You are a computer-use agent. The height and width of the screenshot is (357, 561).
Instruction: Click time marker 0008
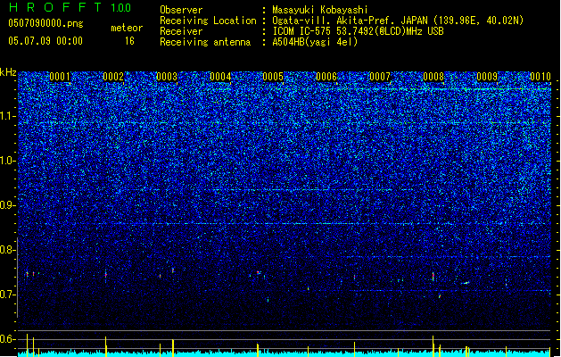tap(433, 77)
